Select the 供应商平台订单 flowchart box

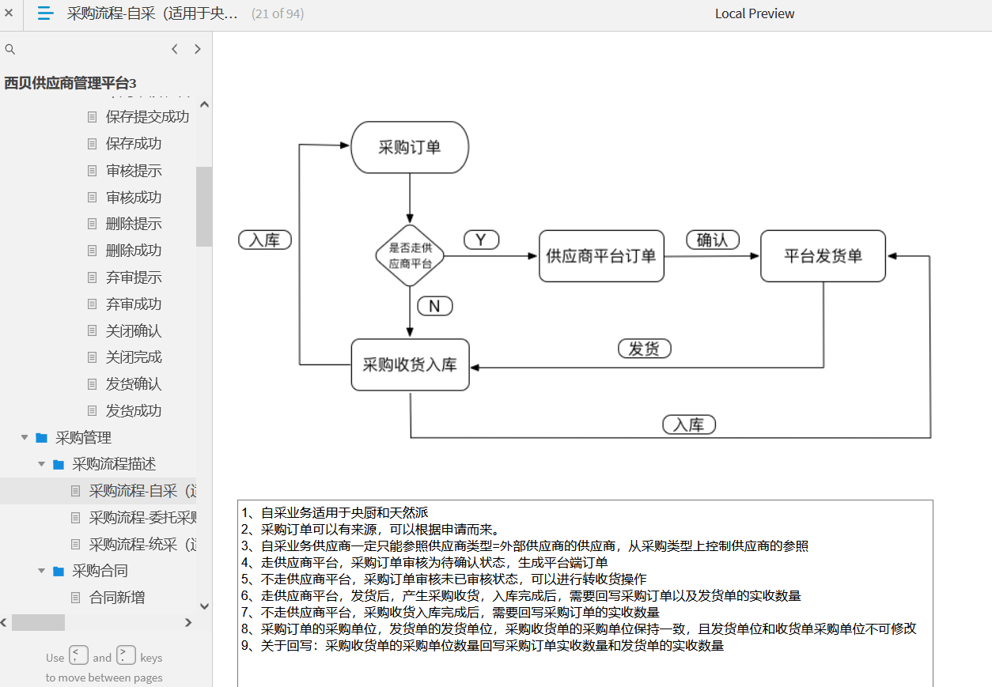pos(601,256)
